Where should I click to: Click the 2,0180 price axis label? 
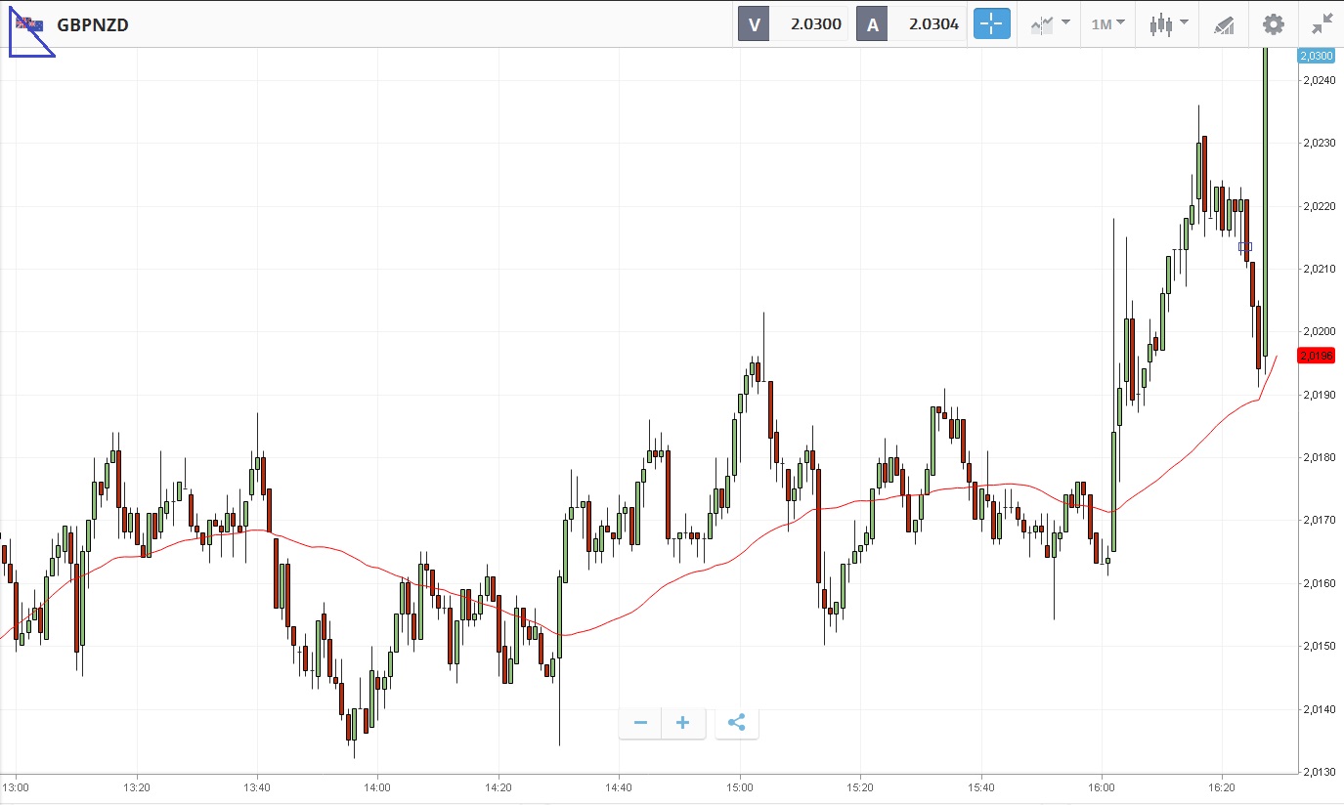point(1319,457)
